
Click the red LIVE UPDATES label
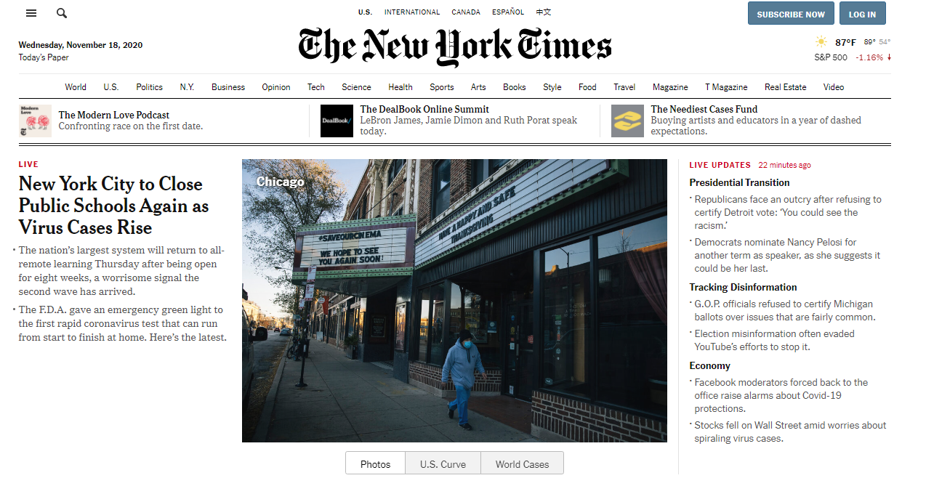click(x=720, y=165)
